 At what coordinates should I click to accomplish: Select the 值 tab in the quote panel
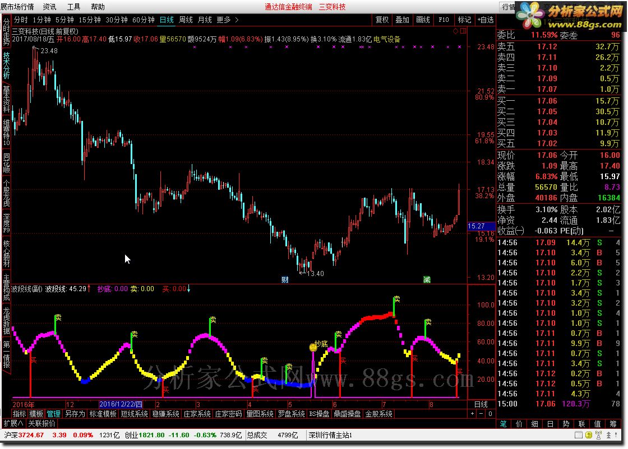click(x=598, y=424)
